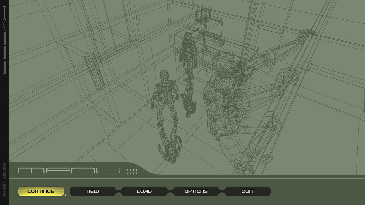Quit the game via Quit button

coord(248,191)
